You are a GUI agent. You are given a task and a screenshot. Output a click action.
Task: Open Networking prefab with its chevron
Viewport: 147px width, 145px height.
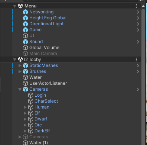coord(138,12)
